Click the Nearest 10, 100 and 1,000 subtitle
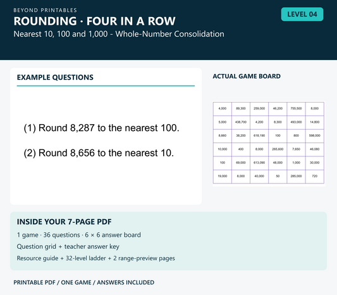This screenshot has height=295, width=337. (x=119, y=34)
